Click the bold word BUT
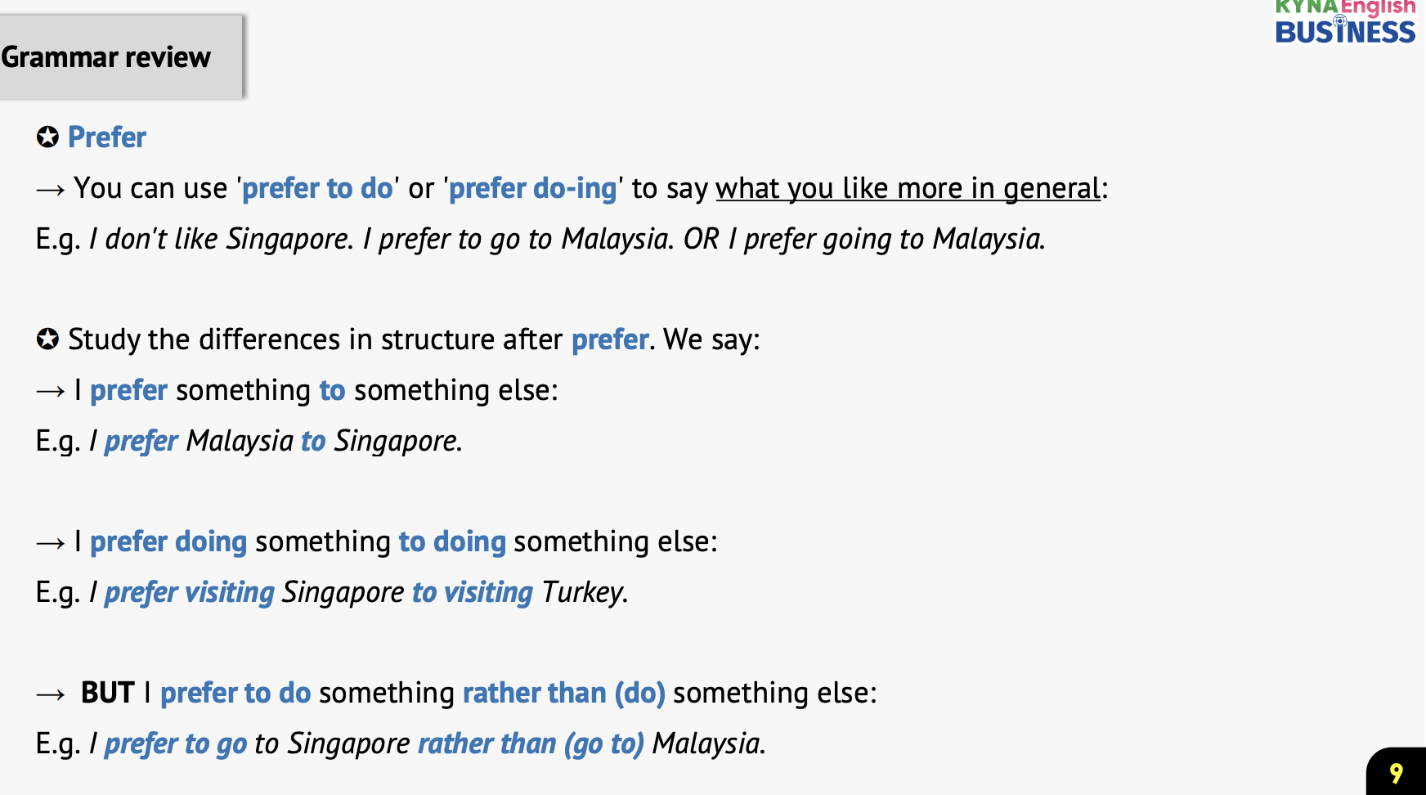 (x=107, y=693)
